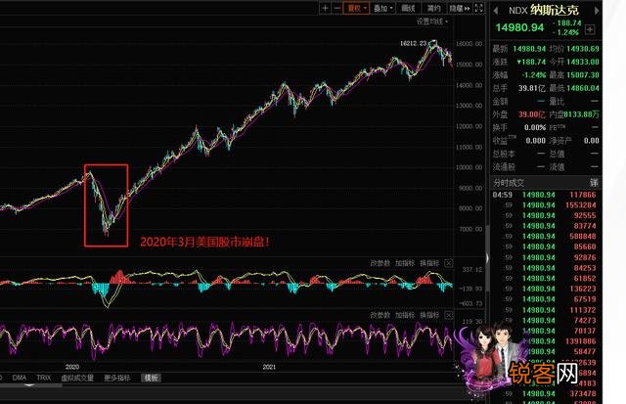Click 换指标 in the lower indicator panel
The height and width of the screenshot is (404, 626).
click(429, 315)
